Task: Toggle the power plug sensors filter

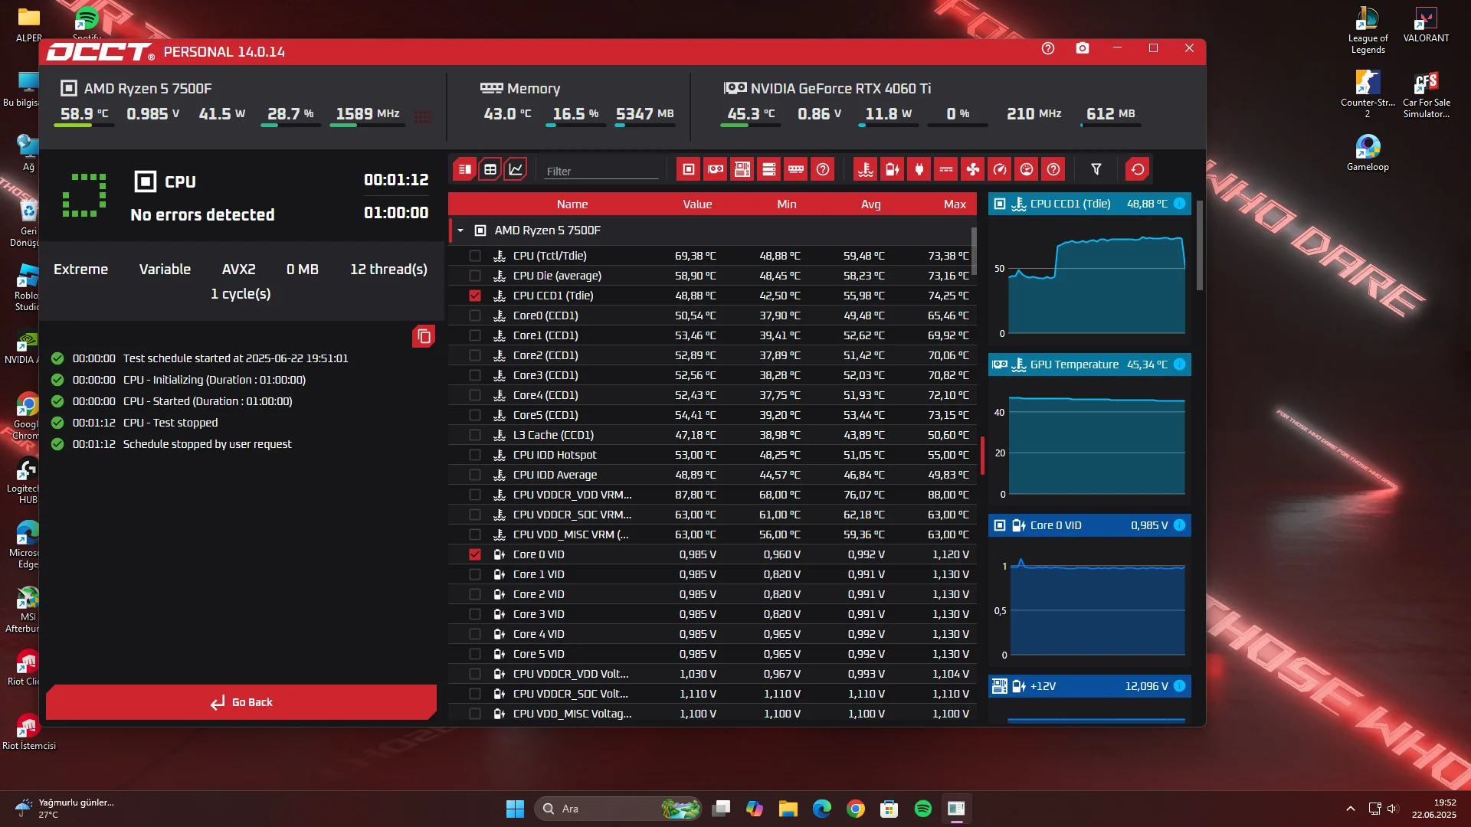Action: coord(919,169)
